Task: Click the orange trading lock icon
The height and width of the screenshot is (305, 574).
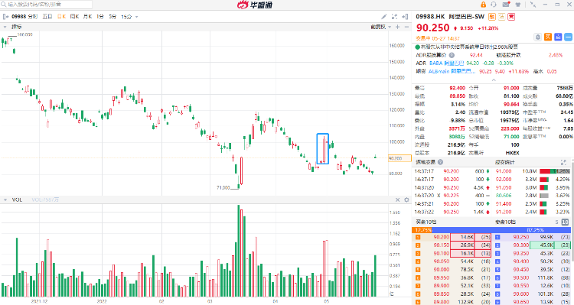Action: coord(483,5)
